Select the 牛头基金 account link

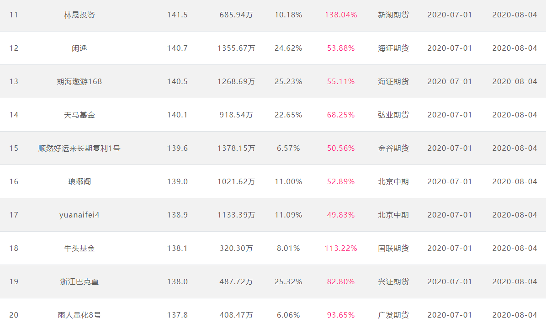tap(80, 248)
